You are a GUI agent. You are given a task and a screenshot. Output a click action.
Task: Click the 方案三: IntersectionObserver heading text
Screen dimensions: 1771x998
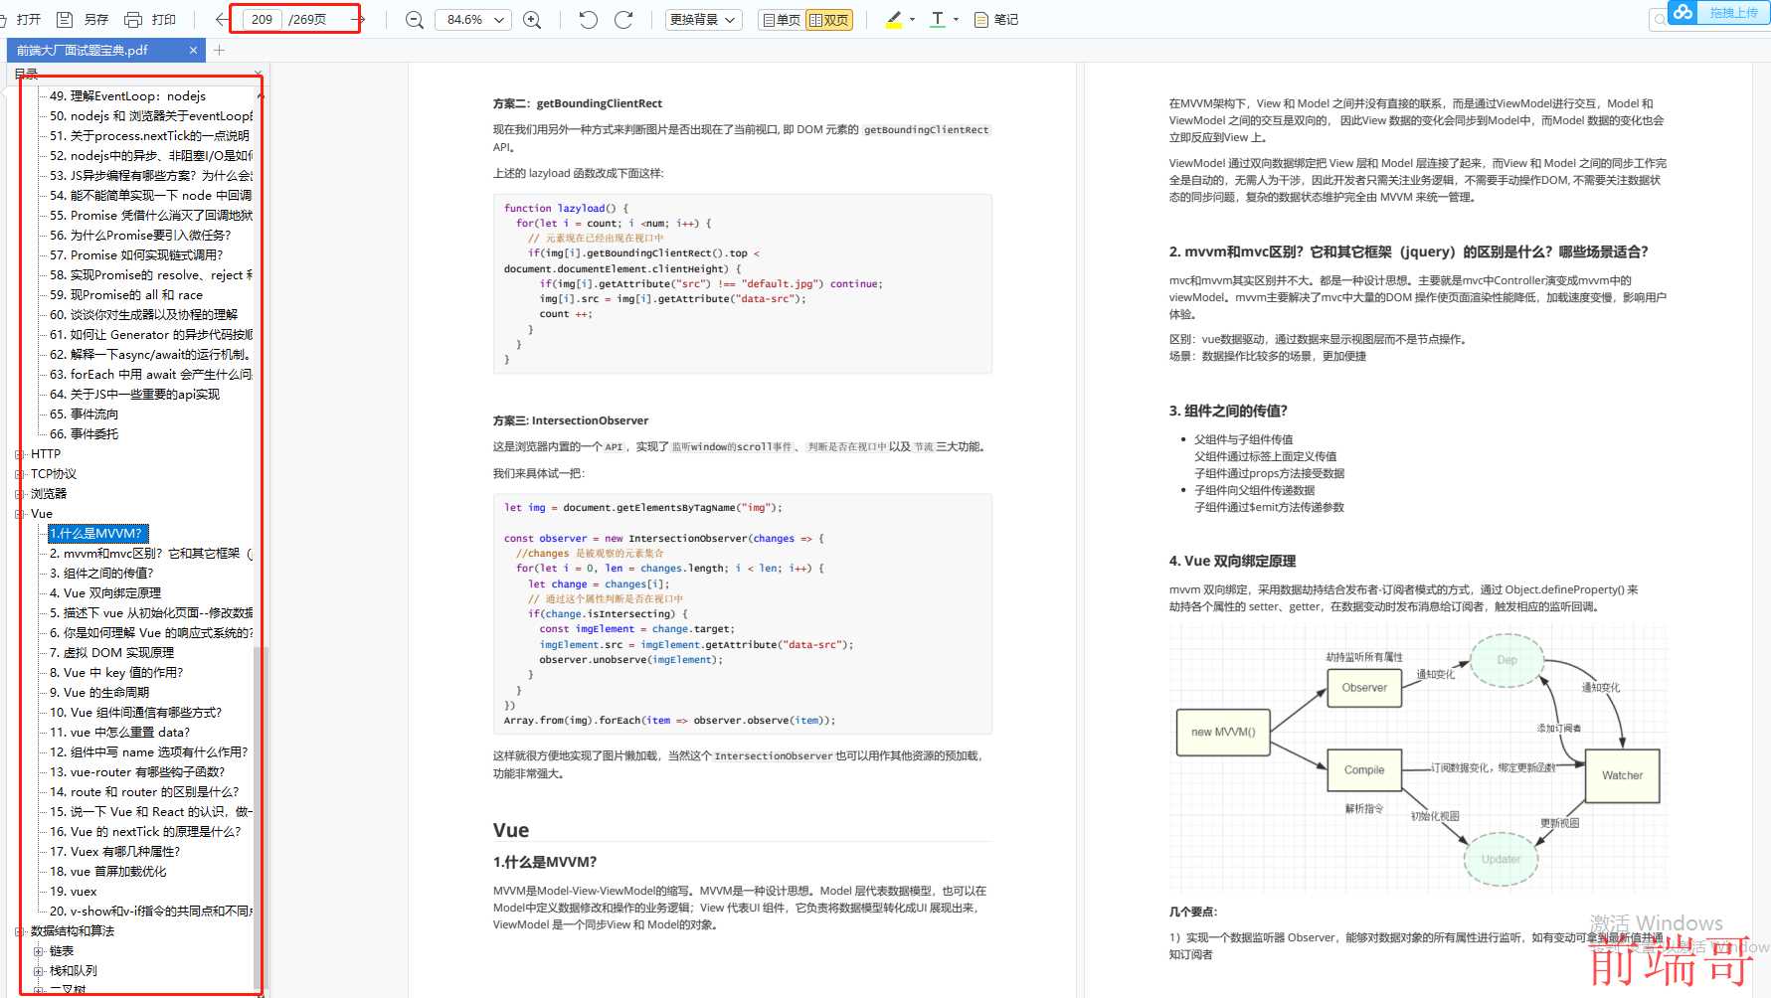point(571,420)
